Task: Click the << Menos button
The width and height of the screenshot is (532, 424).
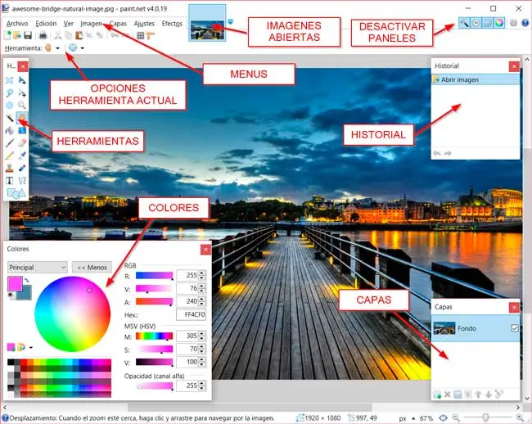Action: 92,268
